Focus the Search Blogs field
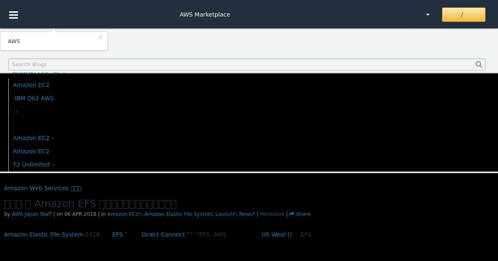Screen dimensions: 498x261 click(247, 64)
